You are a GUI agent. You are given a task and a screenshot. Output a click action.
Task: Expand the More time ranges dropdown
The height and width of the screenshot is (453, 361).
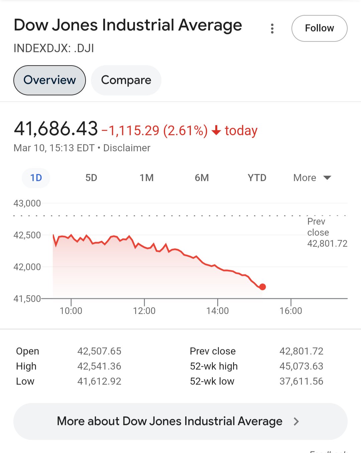pos(312,178)
